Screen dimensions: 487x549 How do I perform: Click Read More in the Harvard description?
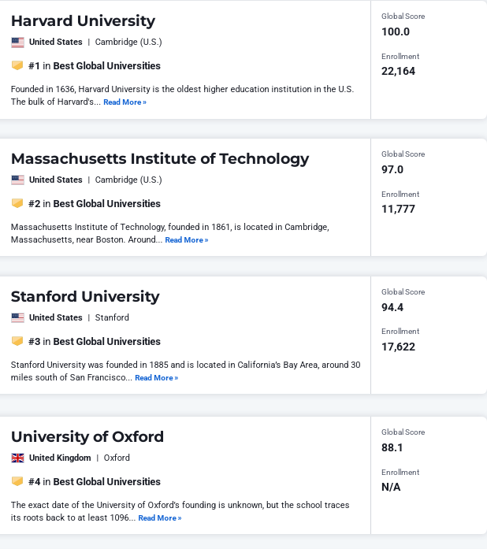125,102
